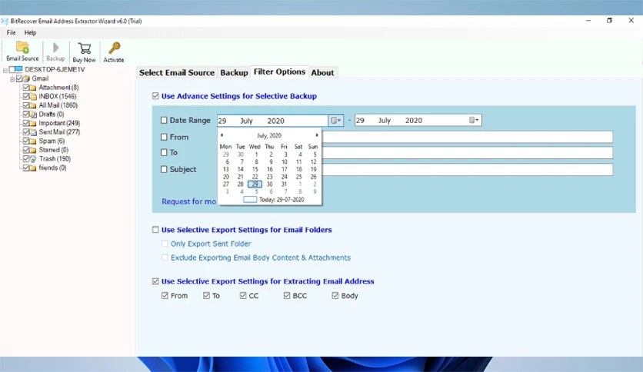The height and width of the screenshot is (372, 643).
Task: Uncheck the From extraction checkbox at bottom
Action: (x=165, y=295)
